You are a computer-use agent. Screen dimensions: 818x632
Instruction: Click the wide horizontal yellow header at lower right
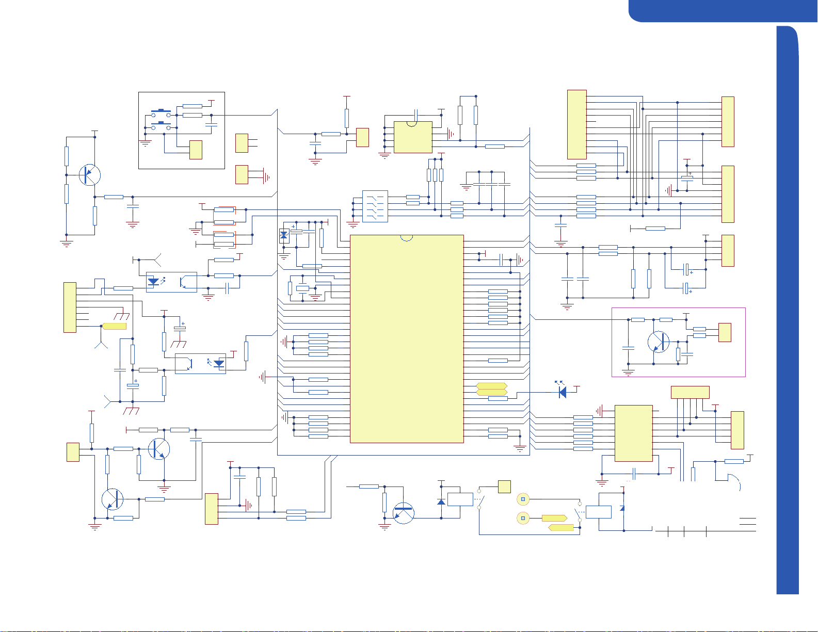point(690,392)
